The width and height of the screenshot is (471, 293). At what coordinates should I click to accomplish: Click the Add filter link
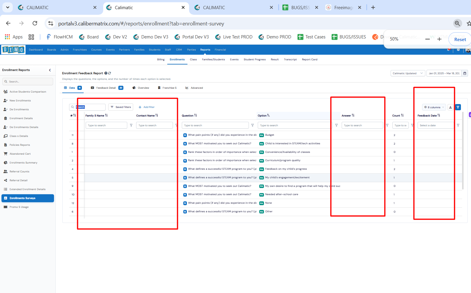[x=147, y=107]
